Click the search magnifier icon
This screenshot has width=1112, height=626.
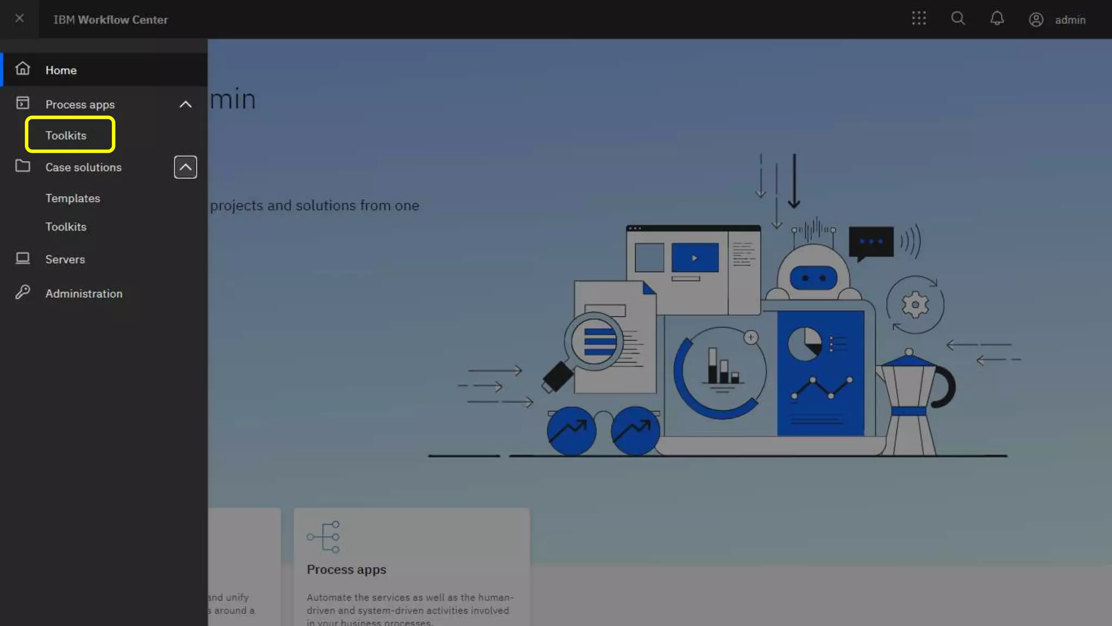(x=958, y=18)
